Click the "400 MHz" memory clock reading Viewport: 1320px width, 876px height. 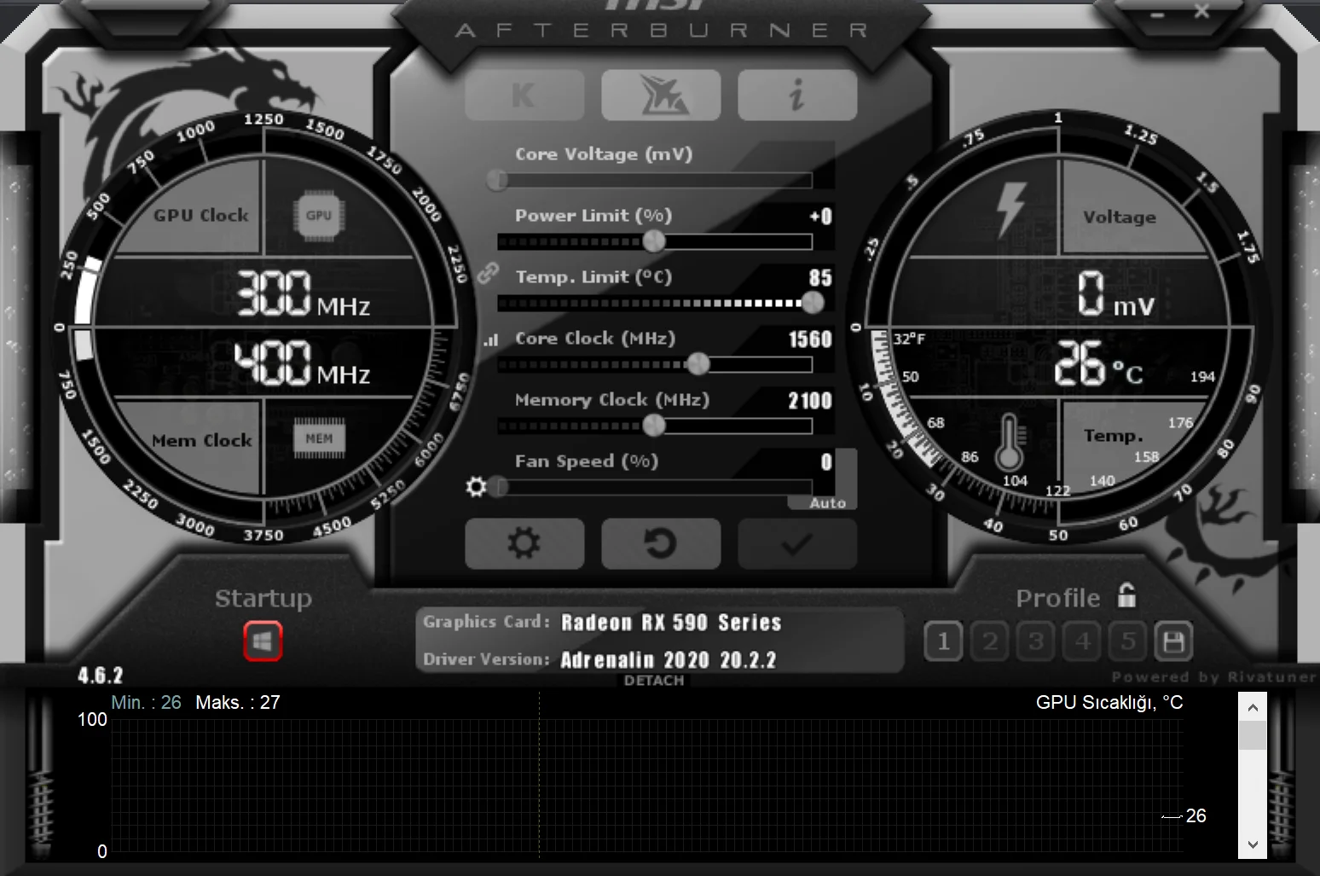pos(303,363)
